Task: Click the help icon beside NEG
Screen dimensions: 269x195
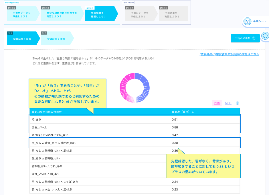Action: pyautogui.click(x=238, y=103)
